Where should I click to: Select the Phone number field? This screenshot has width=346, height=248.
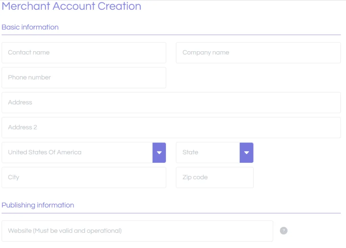coord(84,77)
